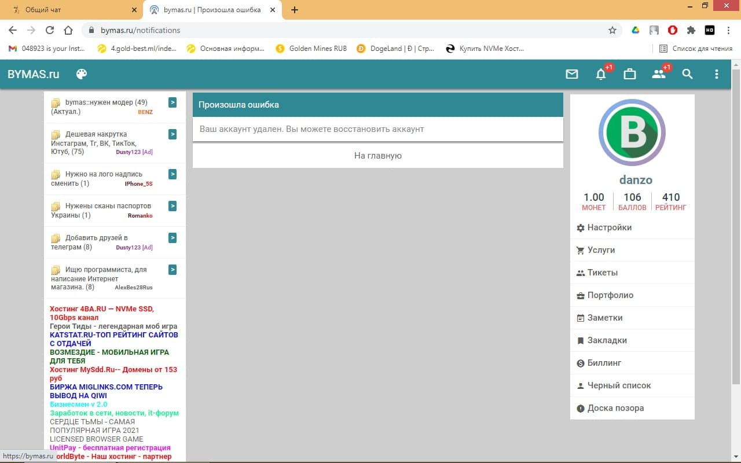Click arrow next to 'нужен модер' topic
Image resolution: width=741 pixels, height=463 pixels.
click(173, 102)
